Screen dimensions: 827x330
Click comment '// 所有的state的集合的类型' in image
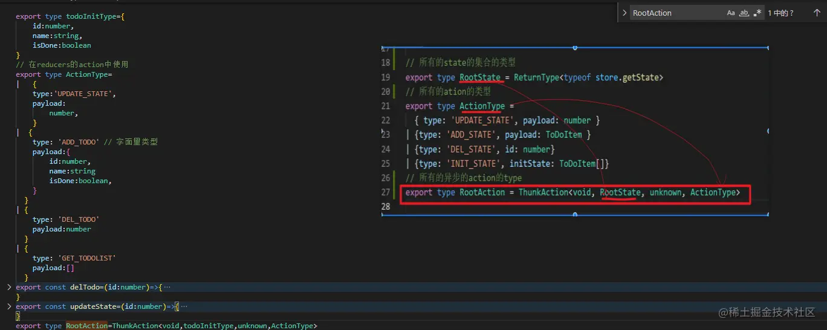pos(461,63)
